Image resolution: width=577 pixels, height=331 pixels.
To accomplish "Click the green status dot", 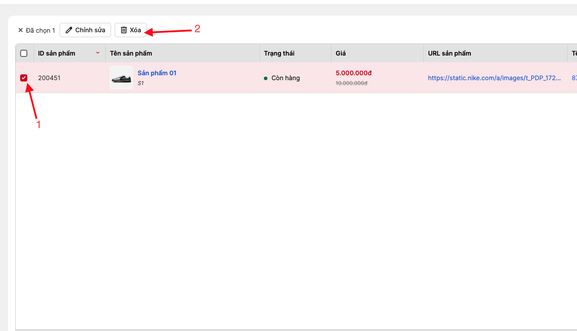I will (x=266, y=78).
